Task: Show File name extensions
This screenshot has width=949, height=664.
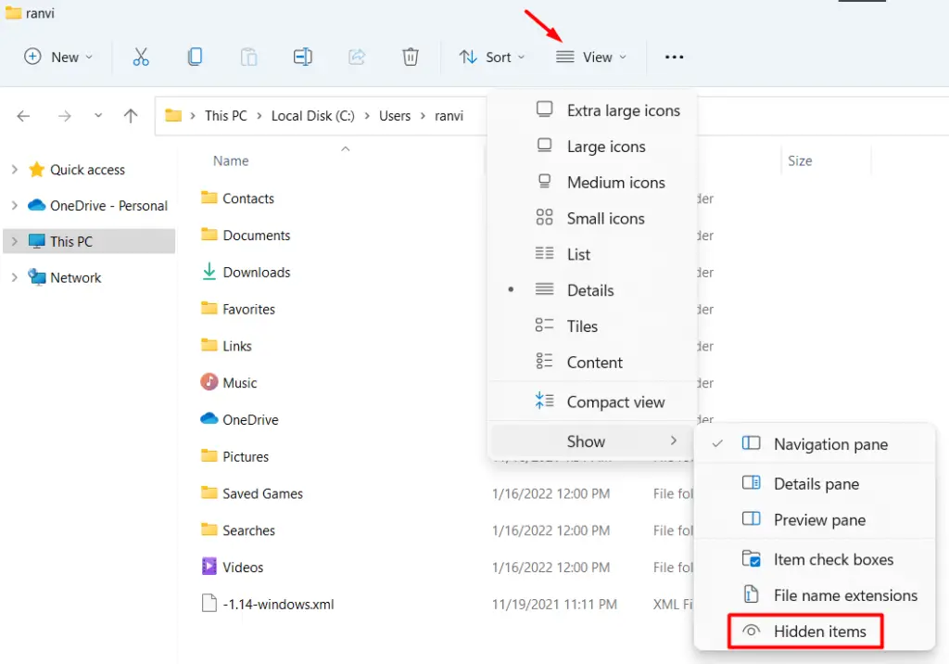Action: pyautogui.click(x=845, y=595)
